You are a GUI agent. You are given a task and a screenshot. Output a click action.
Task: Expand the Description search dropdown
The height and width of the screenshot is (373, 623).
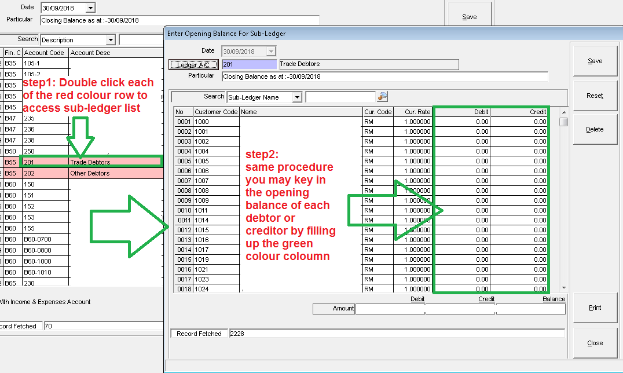point(111,40)
